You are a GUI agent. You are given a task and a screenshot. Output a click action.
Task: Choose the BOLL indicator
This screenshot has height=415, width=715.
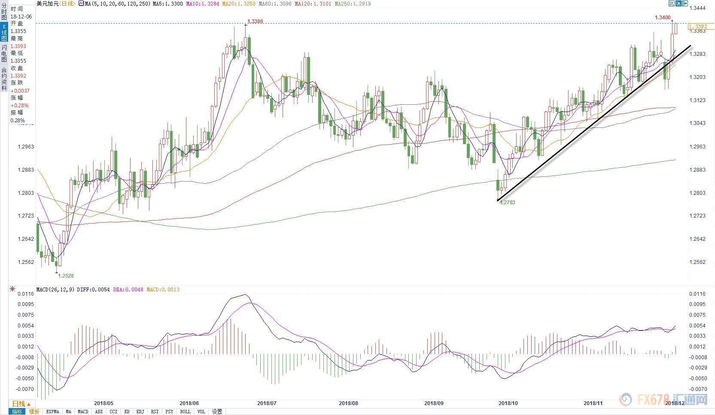[x=186, y=412]
